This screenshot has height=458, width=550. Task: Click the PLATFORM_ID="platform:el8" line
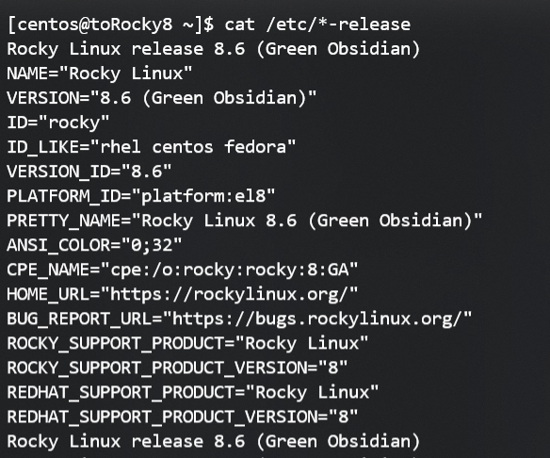(141, 196)
